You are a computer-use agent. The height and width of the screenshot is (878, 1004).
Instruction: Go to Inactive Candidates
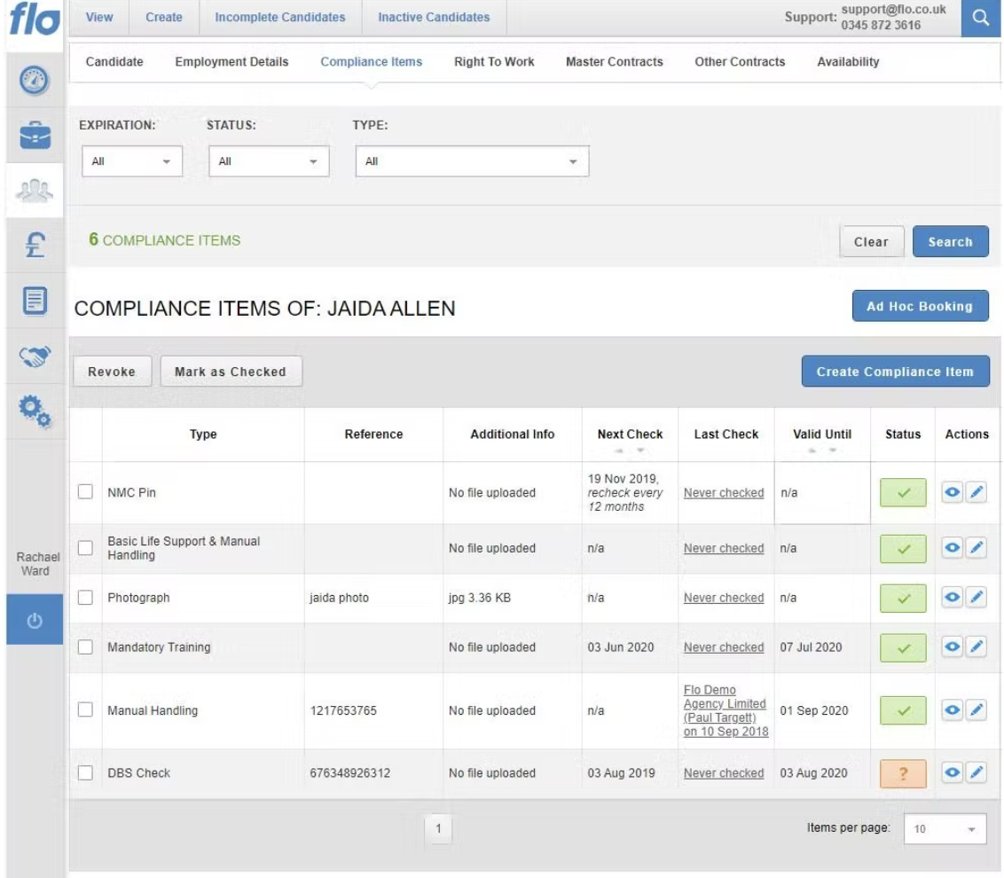pyautogui.click(x=434, y=17)
